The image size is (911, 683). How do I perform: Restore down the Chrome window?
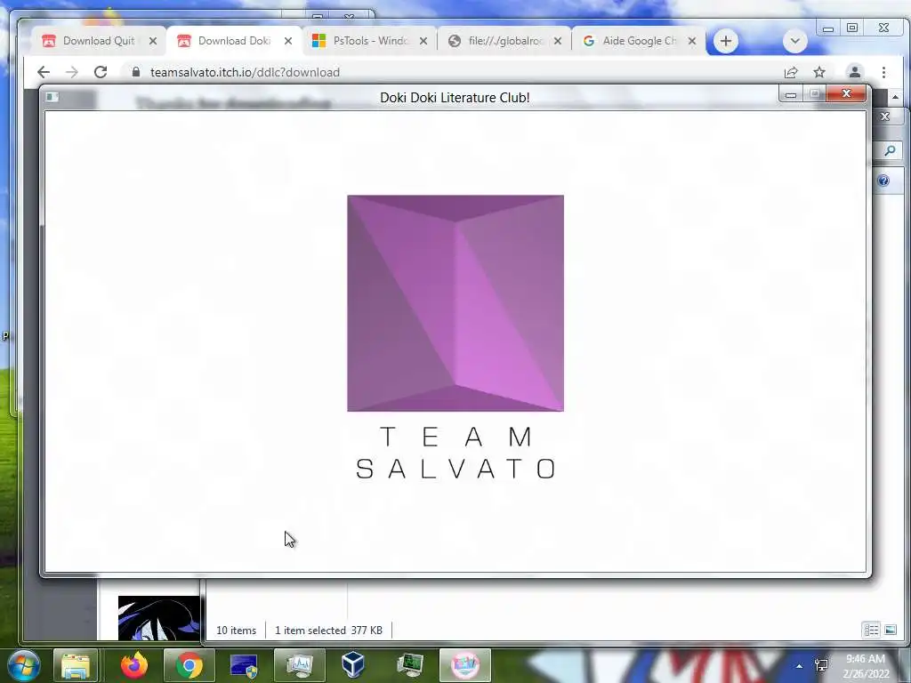(x=852, y=28)
